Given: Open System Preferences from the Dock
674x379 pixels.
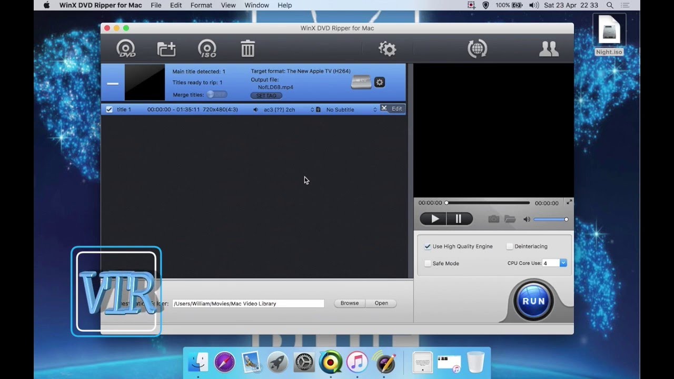Looking at the screenshot, I should (304, 362).
